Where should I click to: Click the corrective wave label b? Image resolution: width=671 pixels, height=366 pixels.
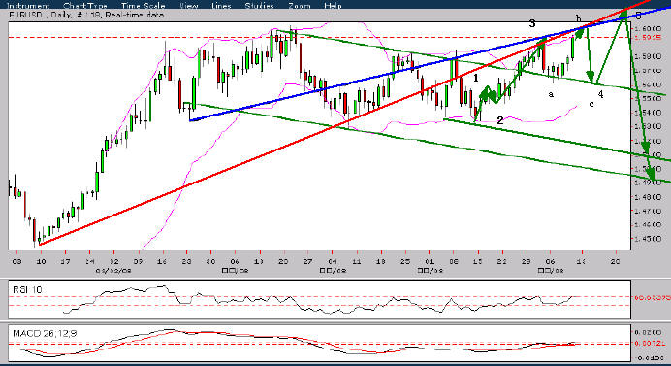click(x=578, y=18)
